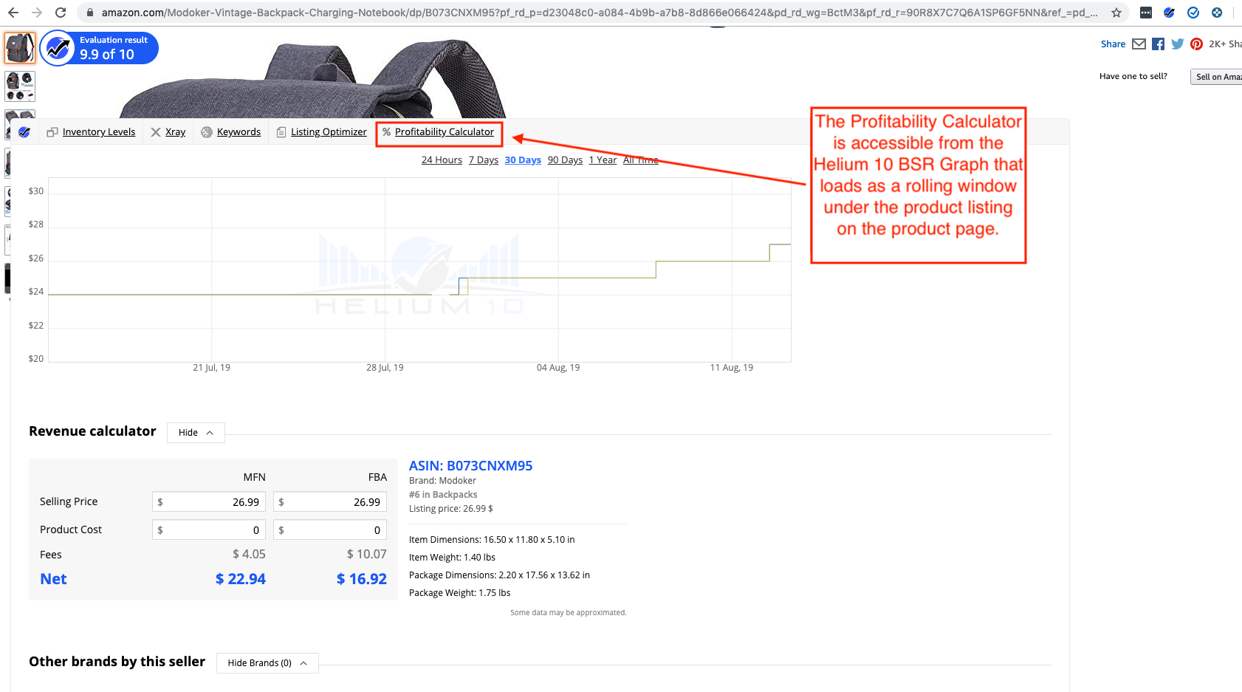Open the Xray tool from the Helium 10 toolbar
Screen dimensions: 1242x692
(x=168, y=131)
